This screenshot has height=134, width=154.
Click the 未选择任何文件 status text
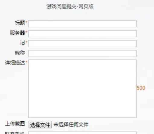[71, 124]
